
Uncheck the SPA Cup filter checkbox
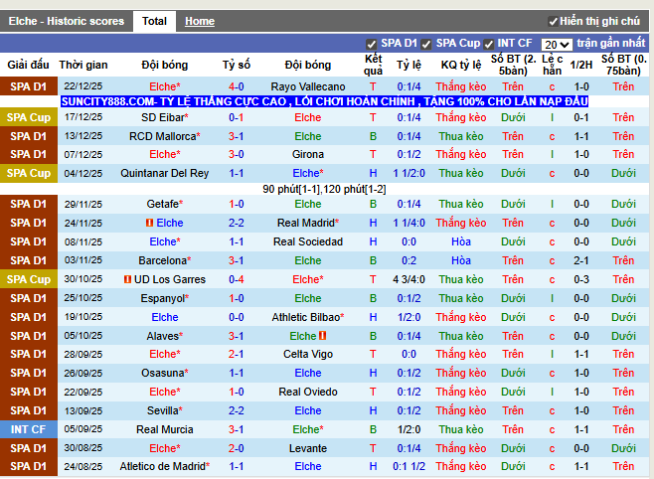(425, 44)
